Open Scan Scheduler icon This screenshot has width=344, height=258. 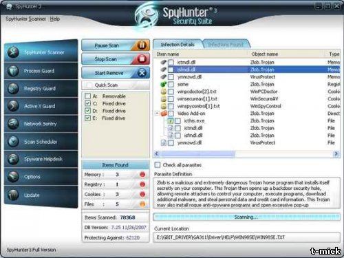click(13, 142)
